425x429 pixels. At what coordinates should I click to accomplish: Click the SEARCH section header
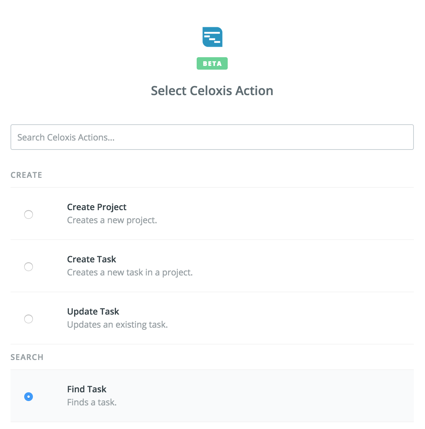click(27, 357)
